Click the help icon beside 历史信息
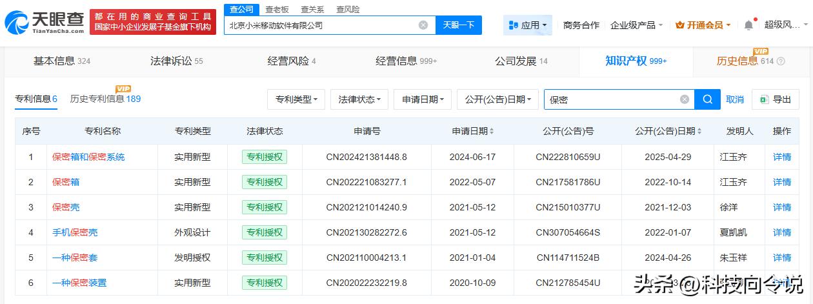813x304 pixels. (x=781, y=61)
